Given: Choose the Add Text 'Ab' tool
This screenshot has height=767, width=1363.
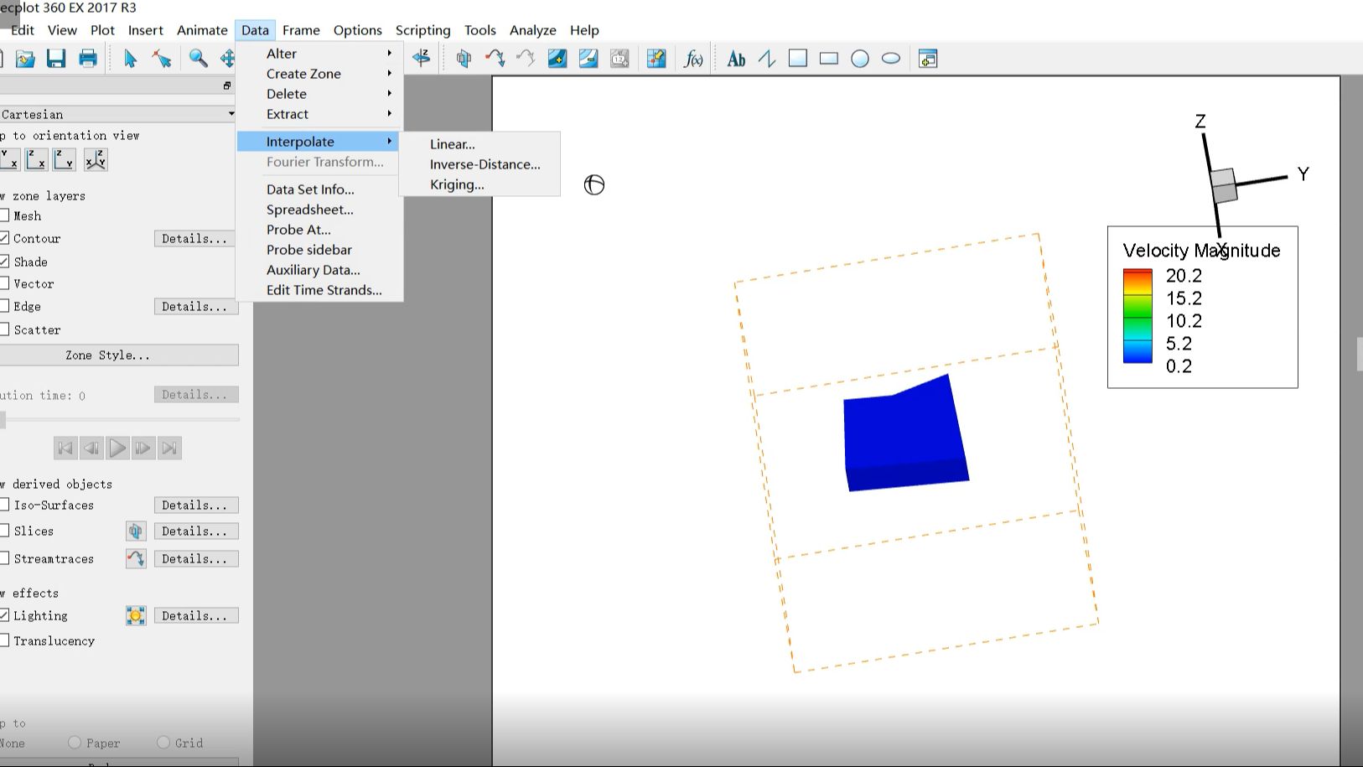Looking at the screenshot, I should [736, 59].
